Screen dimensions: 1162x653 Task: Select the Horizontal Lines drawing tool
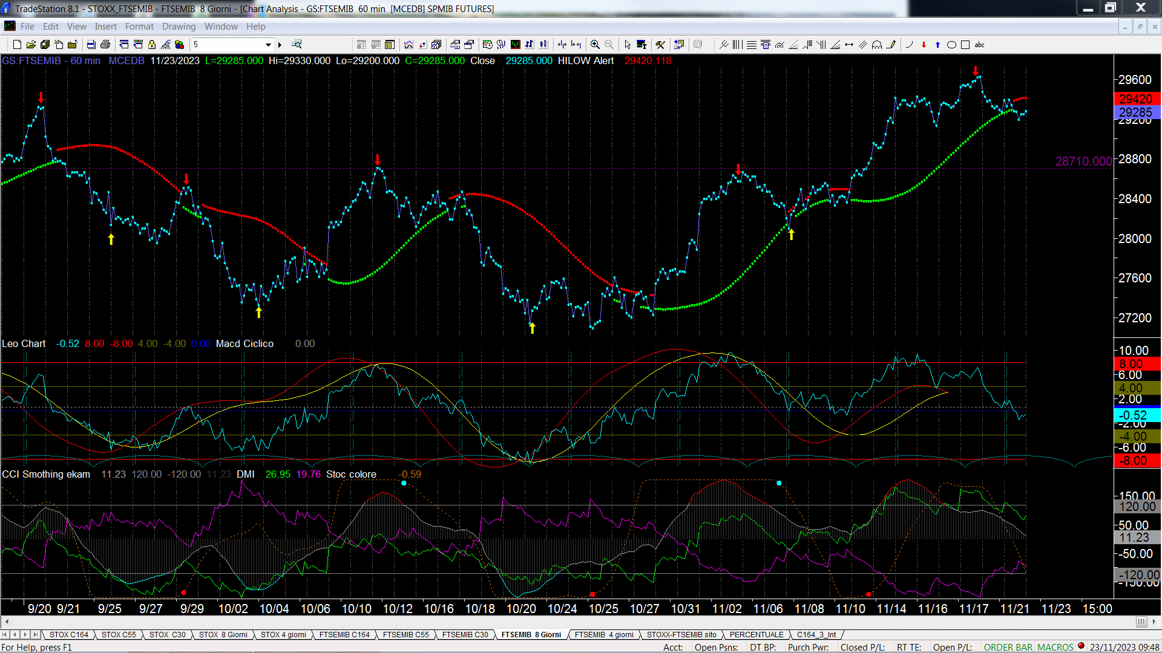click(x=752, y=45)
